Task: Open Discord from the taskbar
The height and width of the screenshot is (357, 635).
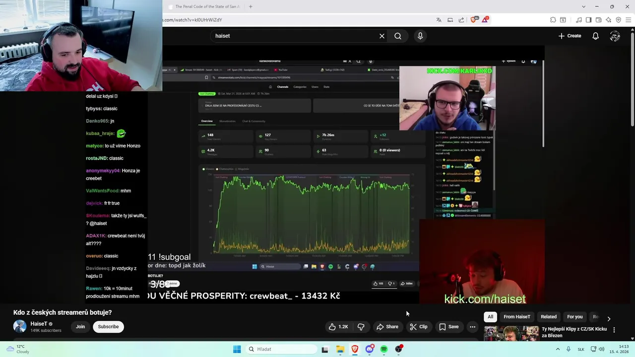Action: point(370,349)
